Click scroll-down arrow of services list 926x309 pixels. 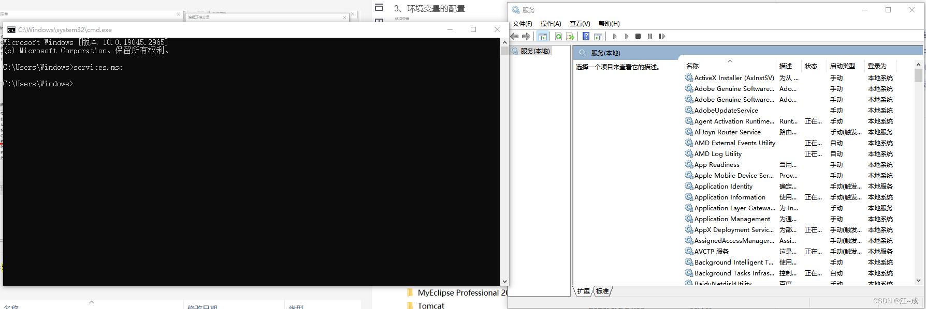point(918,281)
